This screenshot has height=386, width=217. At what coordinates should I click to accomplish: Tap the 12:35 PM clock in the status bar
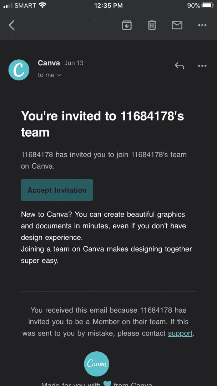coord(108,5)
